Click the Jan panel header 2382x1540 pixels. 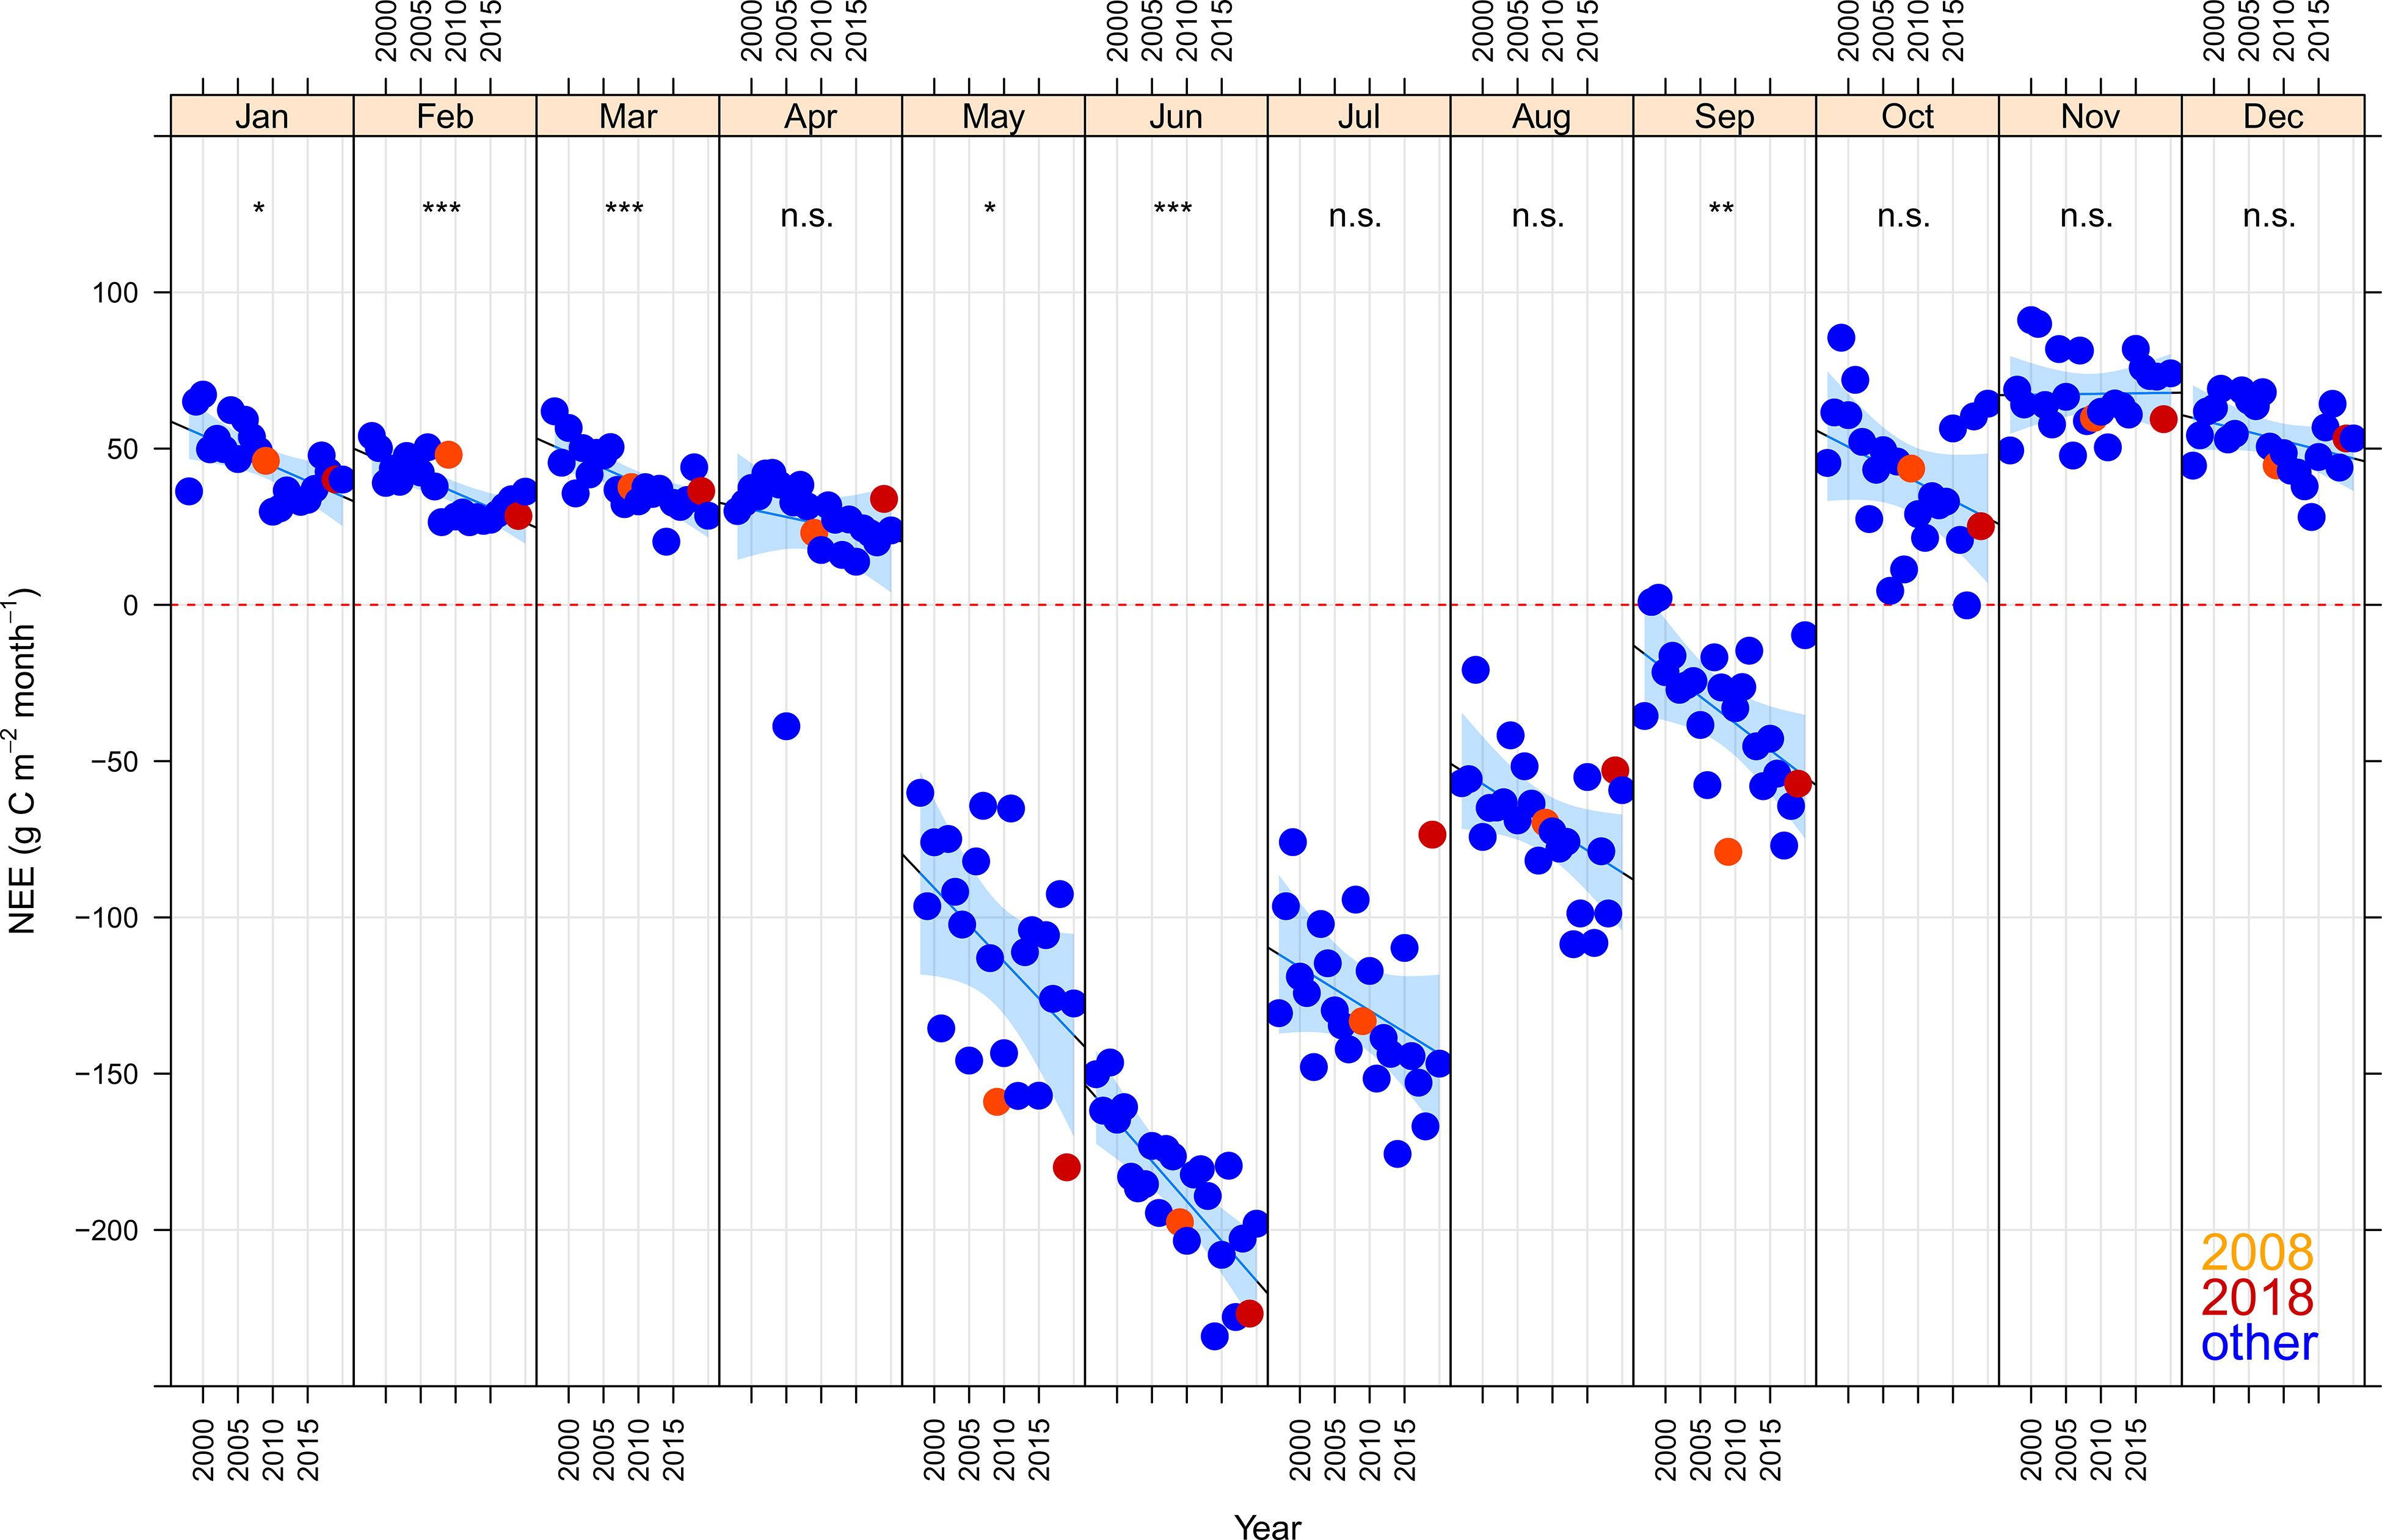click(262, 116)
